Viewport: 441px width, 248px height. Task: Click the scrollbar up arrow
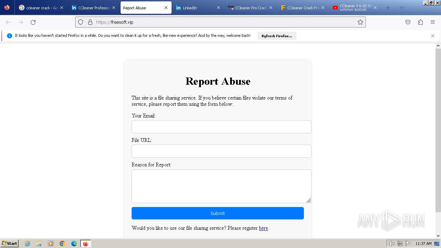(438, 45)
